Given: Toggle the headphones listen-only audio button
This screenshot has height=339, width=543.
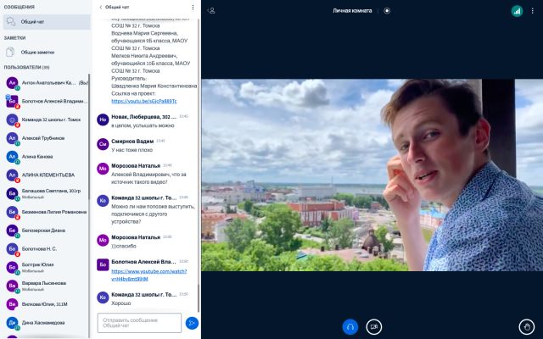Looking at the screenshot, I should [x=350, y=327].
